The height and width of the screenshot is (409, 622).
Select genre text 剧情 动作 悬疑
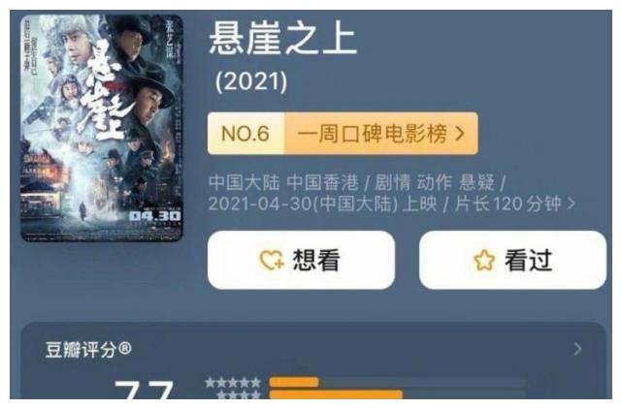pyautogui.click(x=435, y=183)
